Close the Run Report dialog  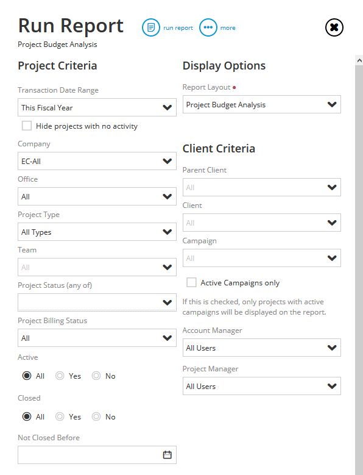click(x=334, y=27)
